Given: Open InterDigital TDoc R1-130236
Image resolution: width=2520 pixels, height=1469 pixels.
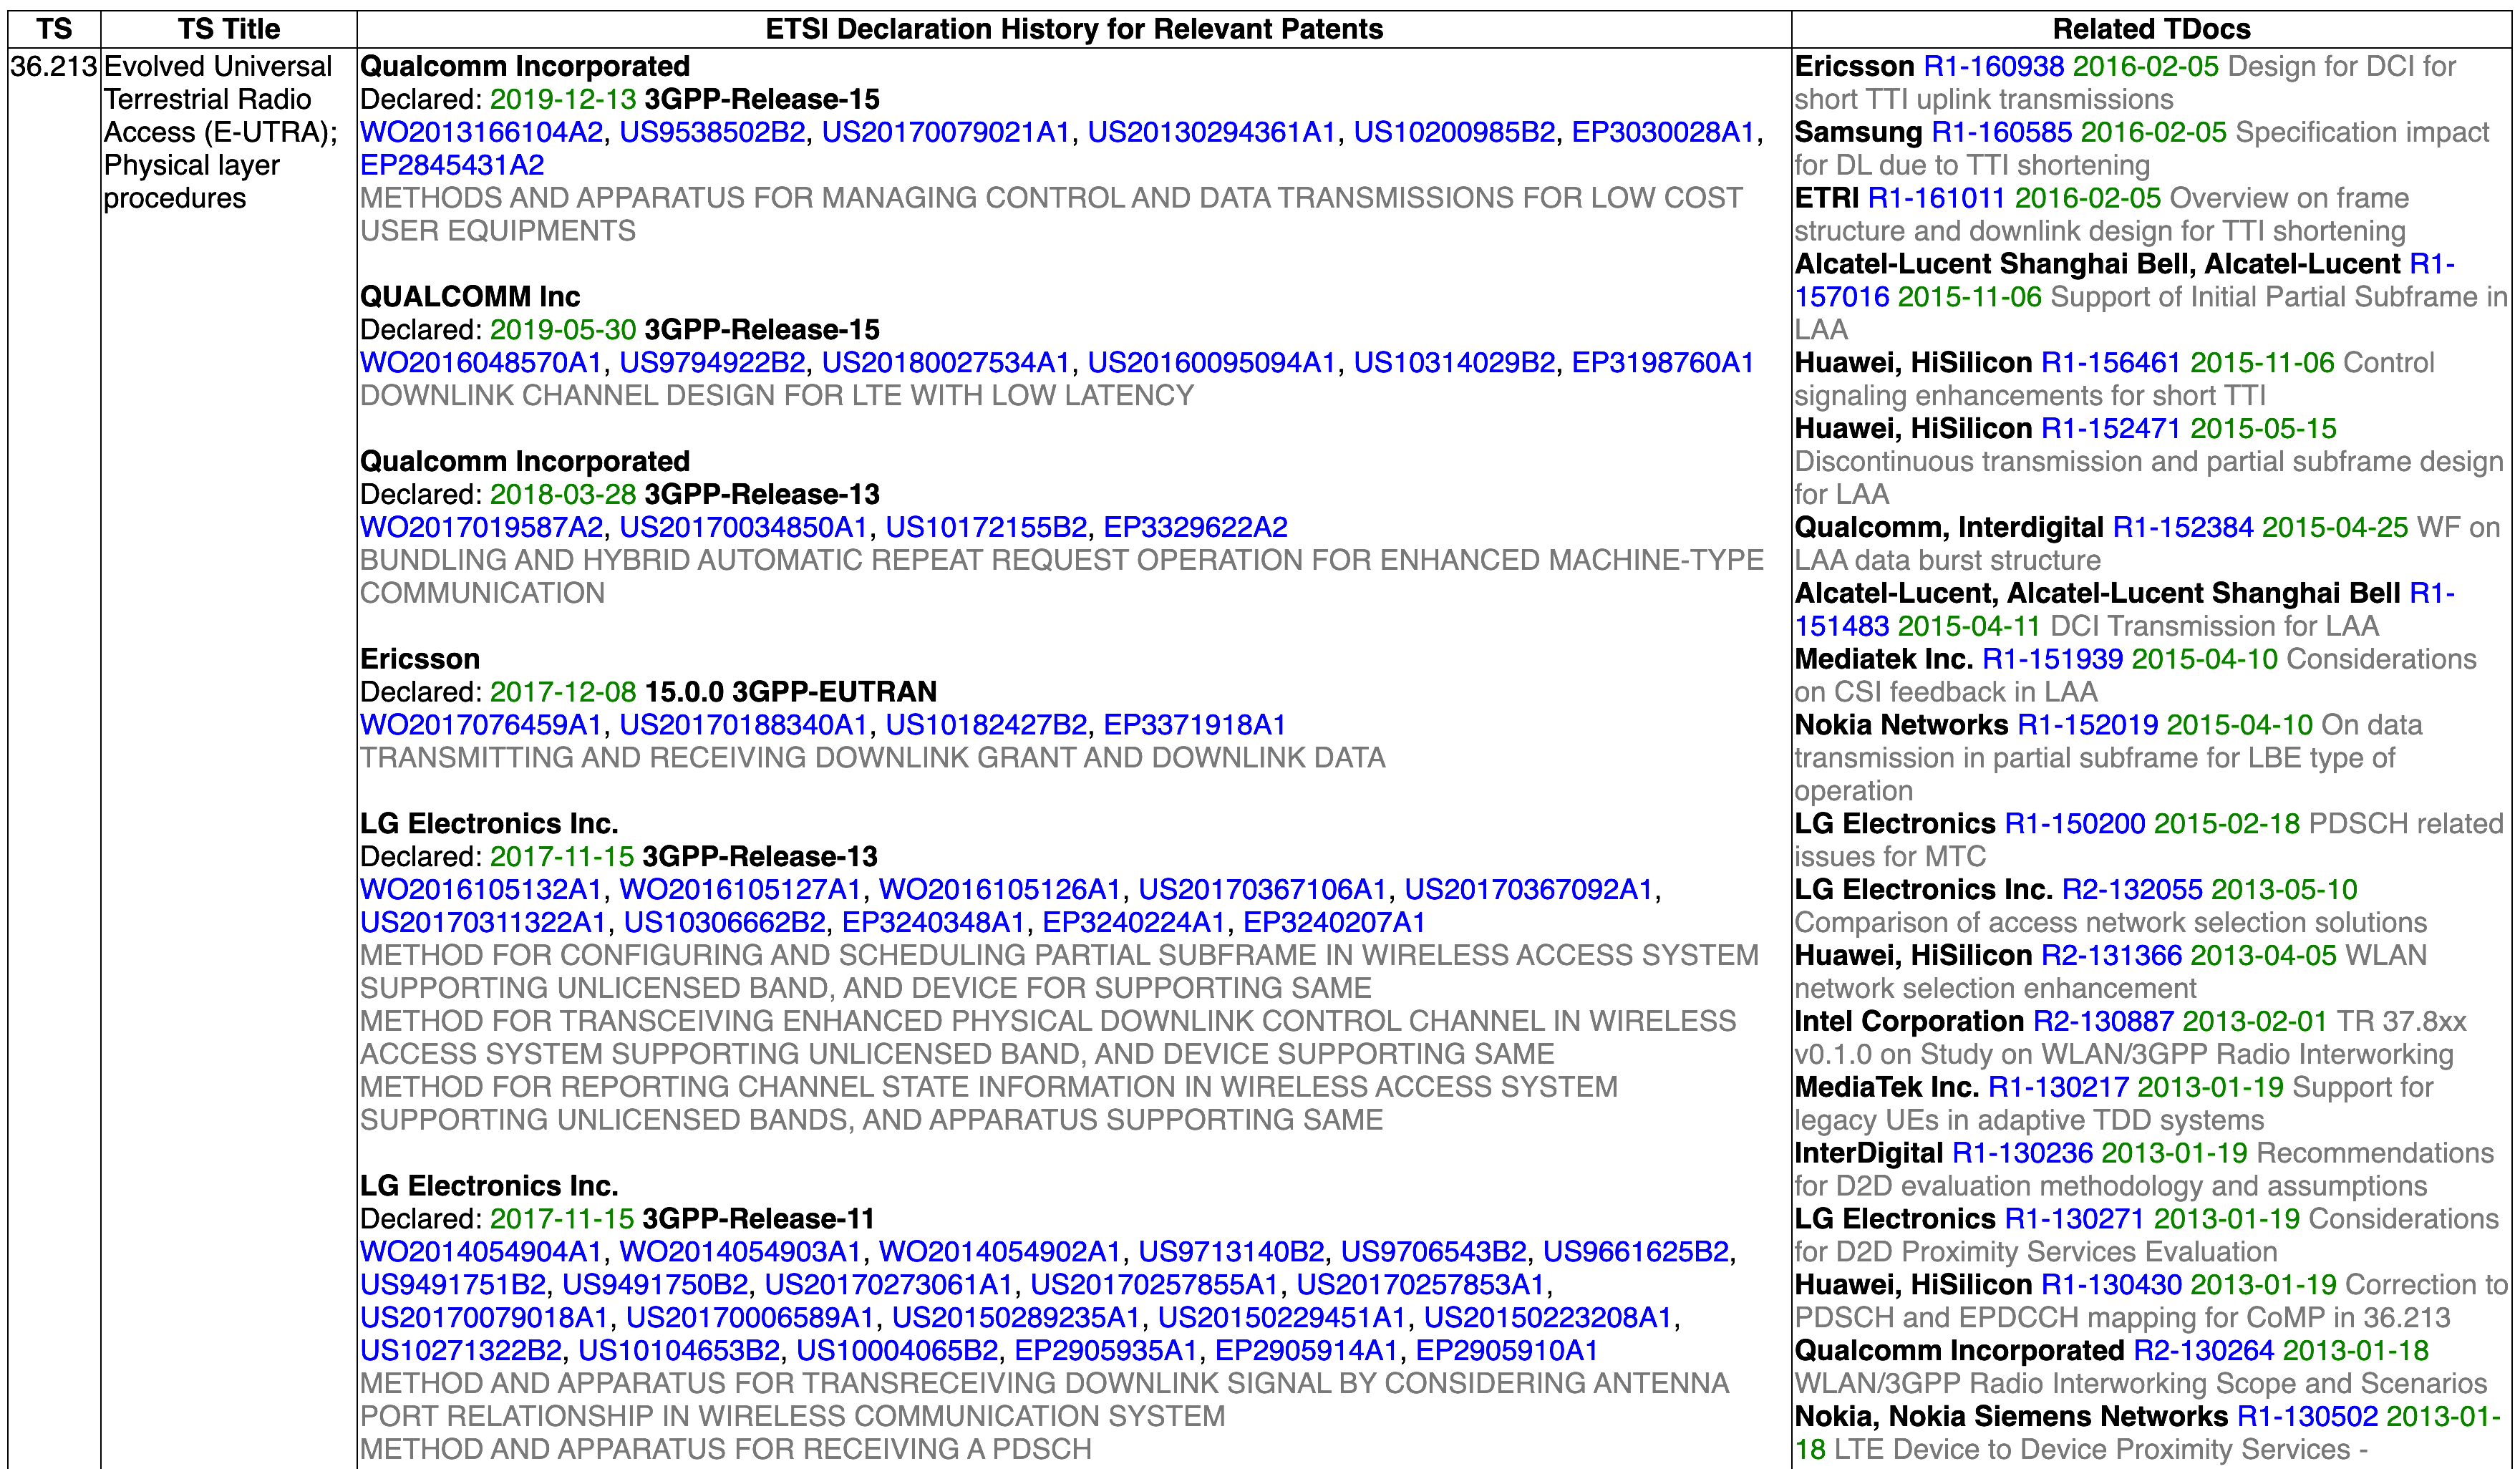Looking at the screenshot, I should click(2022, 1153).
